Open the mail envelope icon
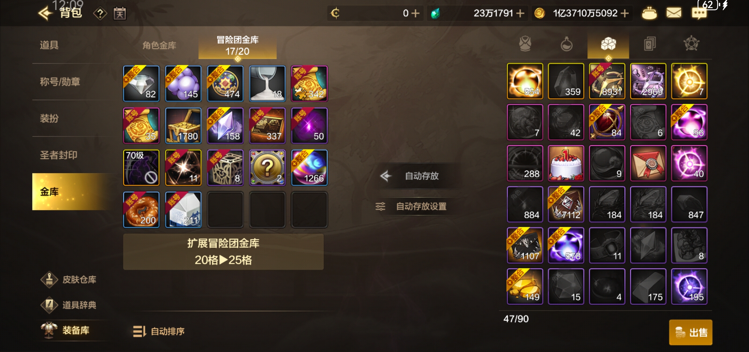749x352 pixels. point(674,13)
